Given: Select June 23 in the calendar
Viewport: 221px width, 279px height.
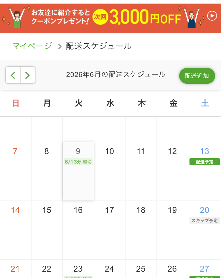Looking at the screenshot, I should point(78,269).
